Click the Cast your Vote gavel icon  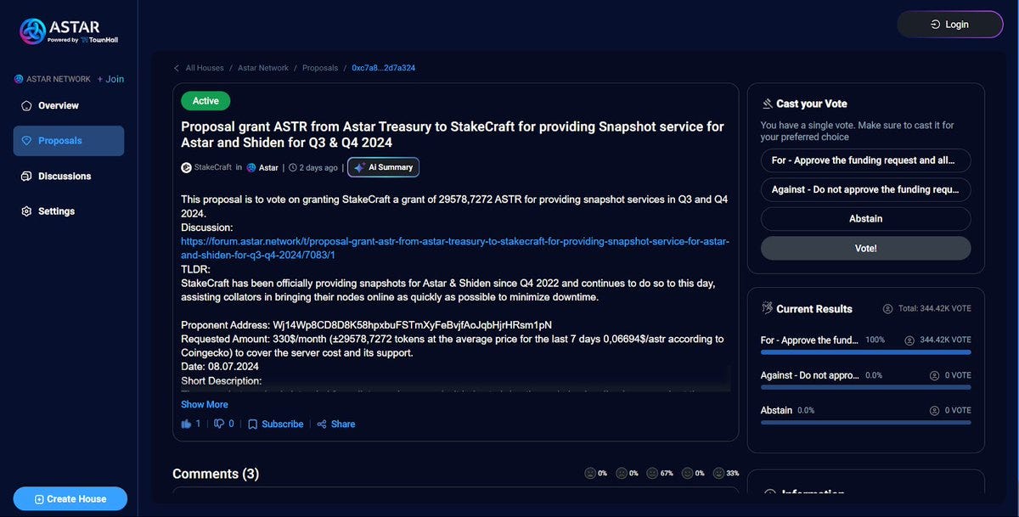[x=767, y=104]
